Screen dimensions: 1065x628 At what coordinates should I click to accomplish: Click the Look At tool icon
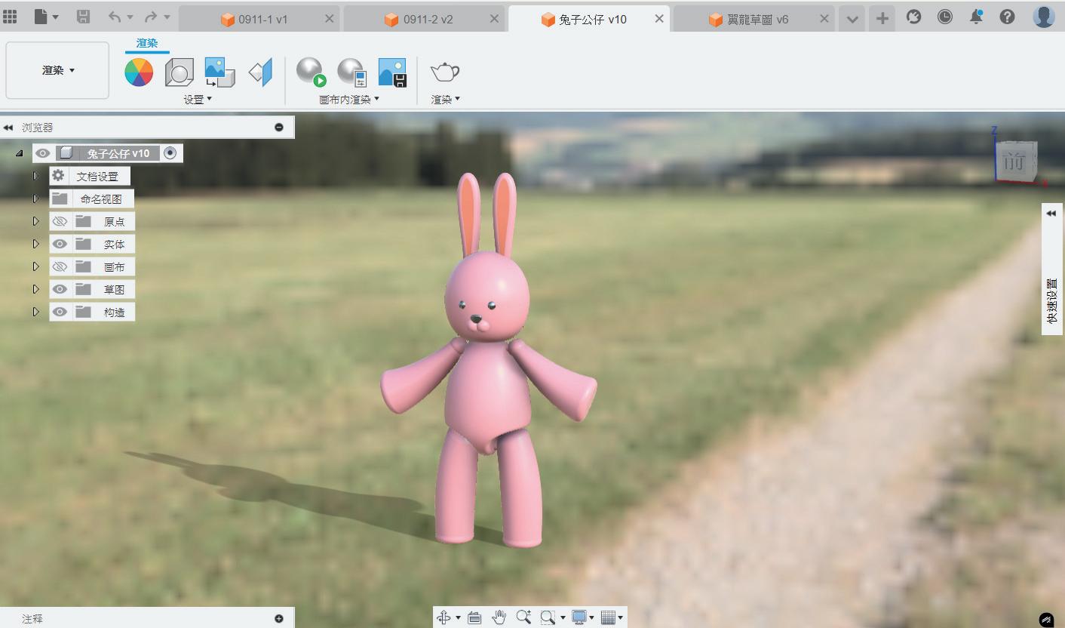pos(474,617)
